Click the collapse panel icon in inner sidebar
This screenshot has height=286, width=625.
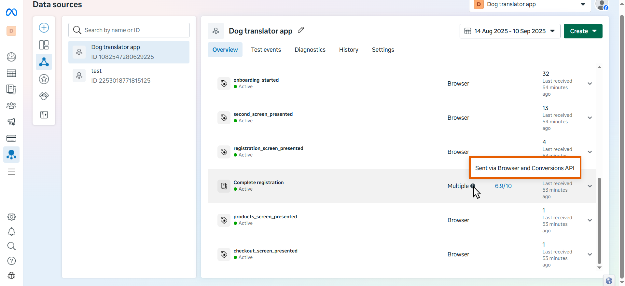tap(44, 115)
